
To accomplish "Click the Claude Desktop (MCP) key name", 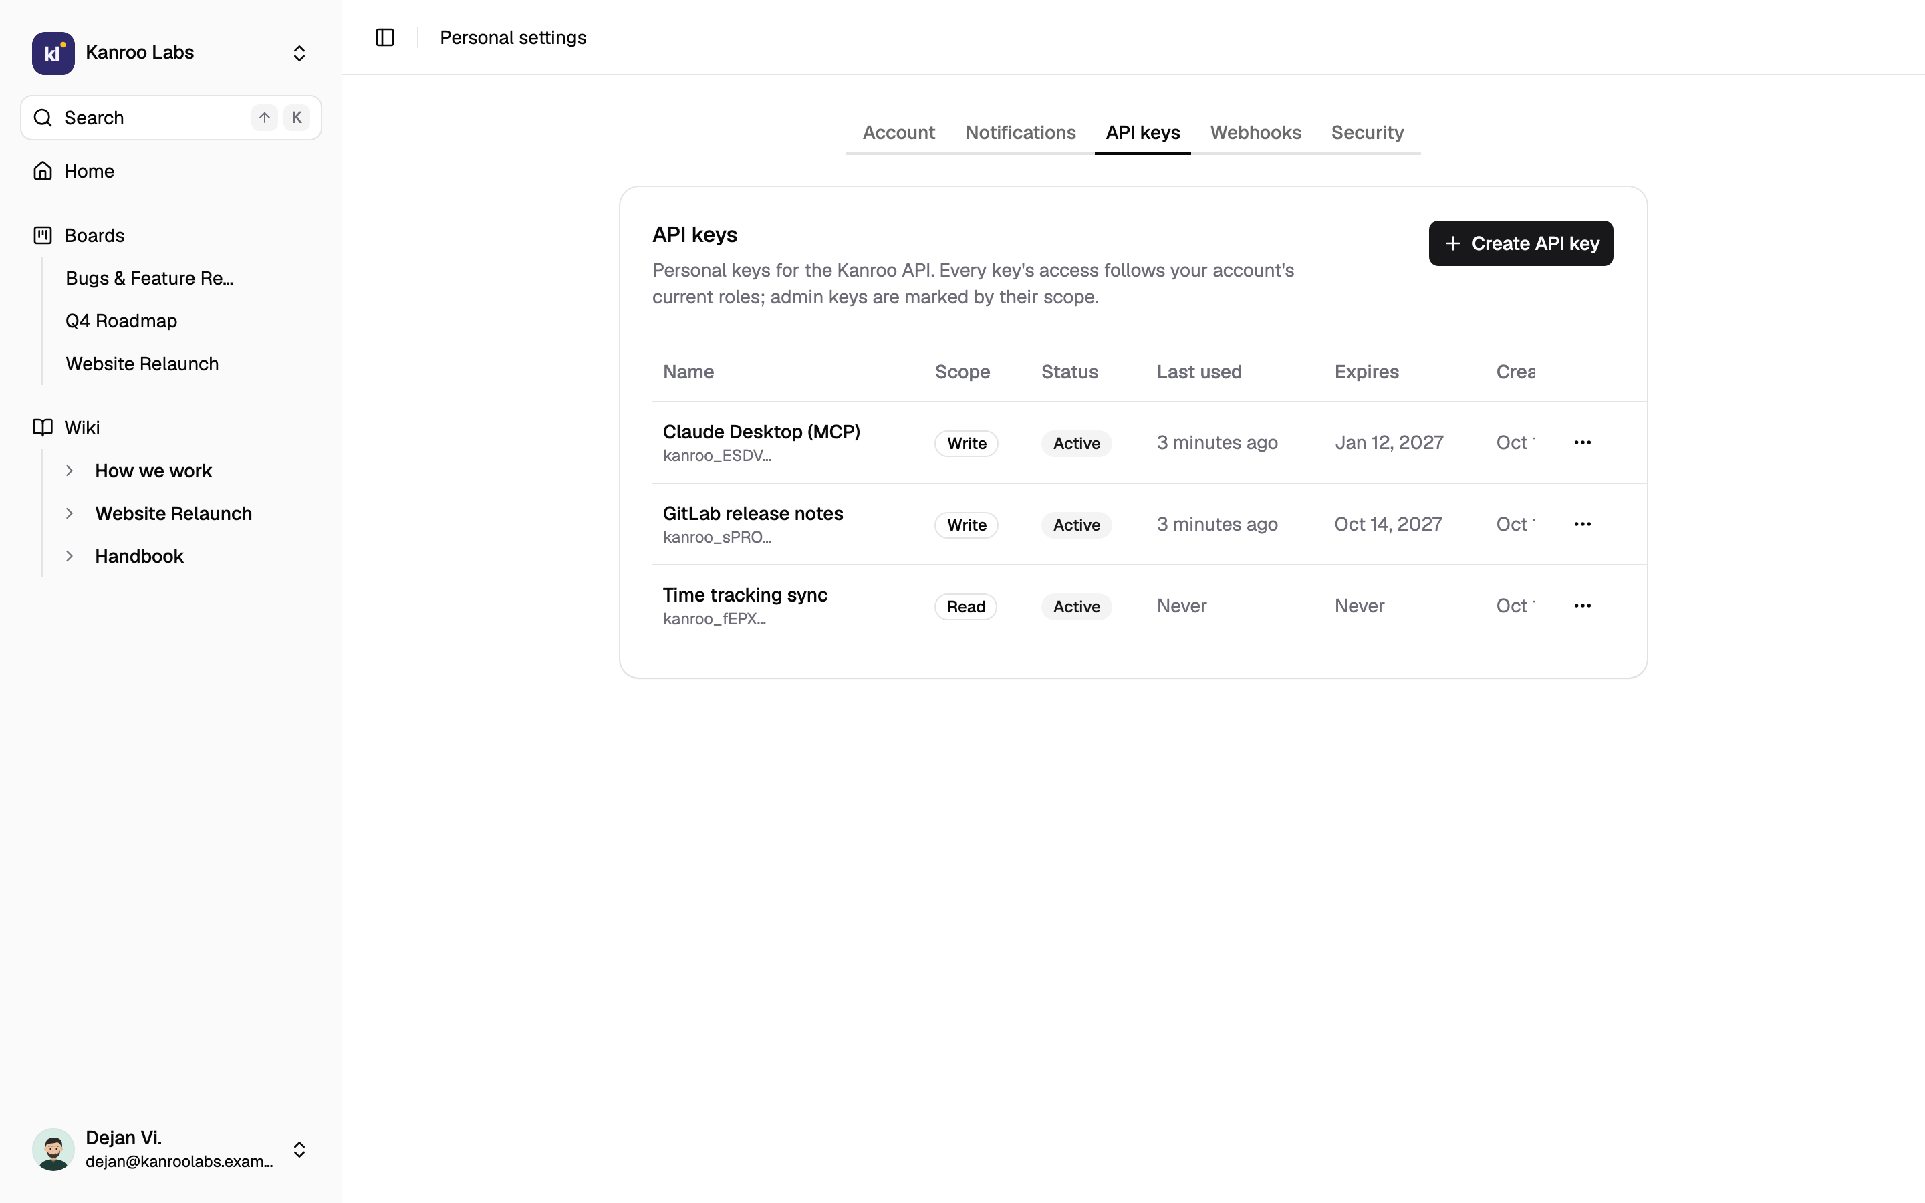I will pos(761,432).
